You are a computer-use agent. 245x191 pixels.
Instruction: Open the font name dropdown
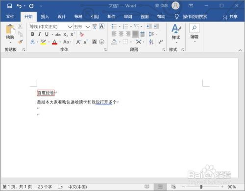pyautogui.click(x=70, y=26)
